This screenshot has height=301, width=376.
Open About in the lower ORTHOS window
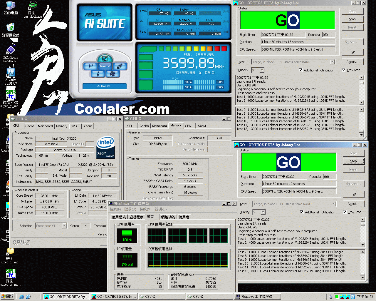pyautogui.click(x=353, y=204)
